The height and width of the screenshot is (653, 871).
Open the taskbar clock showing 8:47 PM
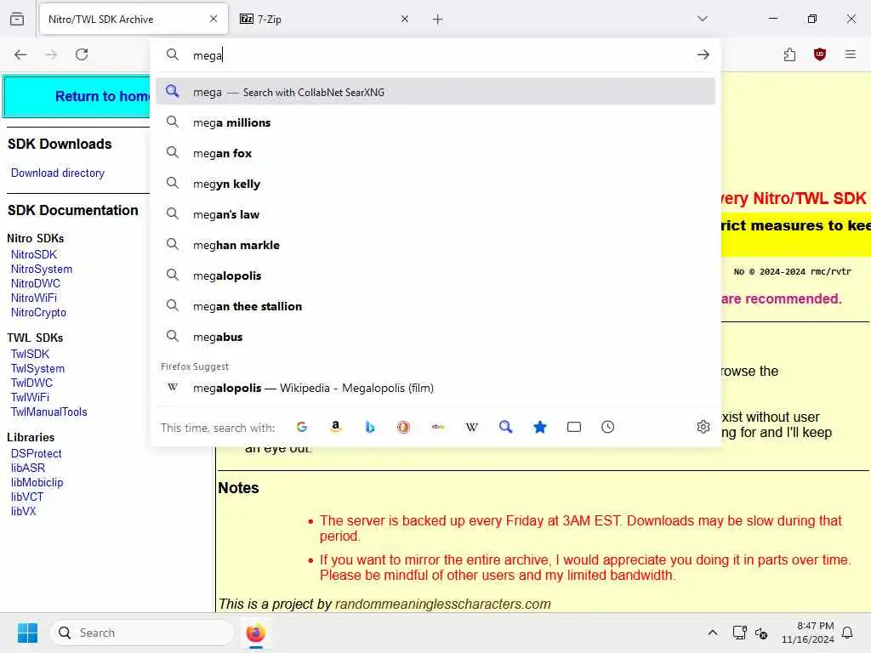click(808, 633)
